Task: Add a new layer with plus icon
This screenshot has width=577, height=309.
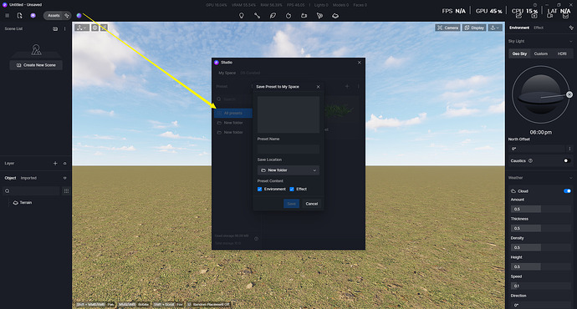Action: [55, 163]
